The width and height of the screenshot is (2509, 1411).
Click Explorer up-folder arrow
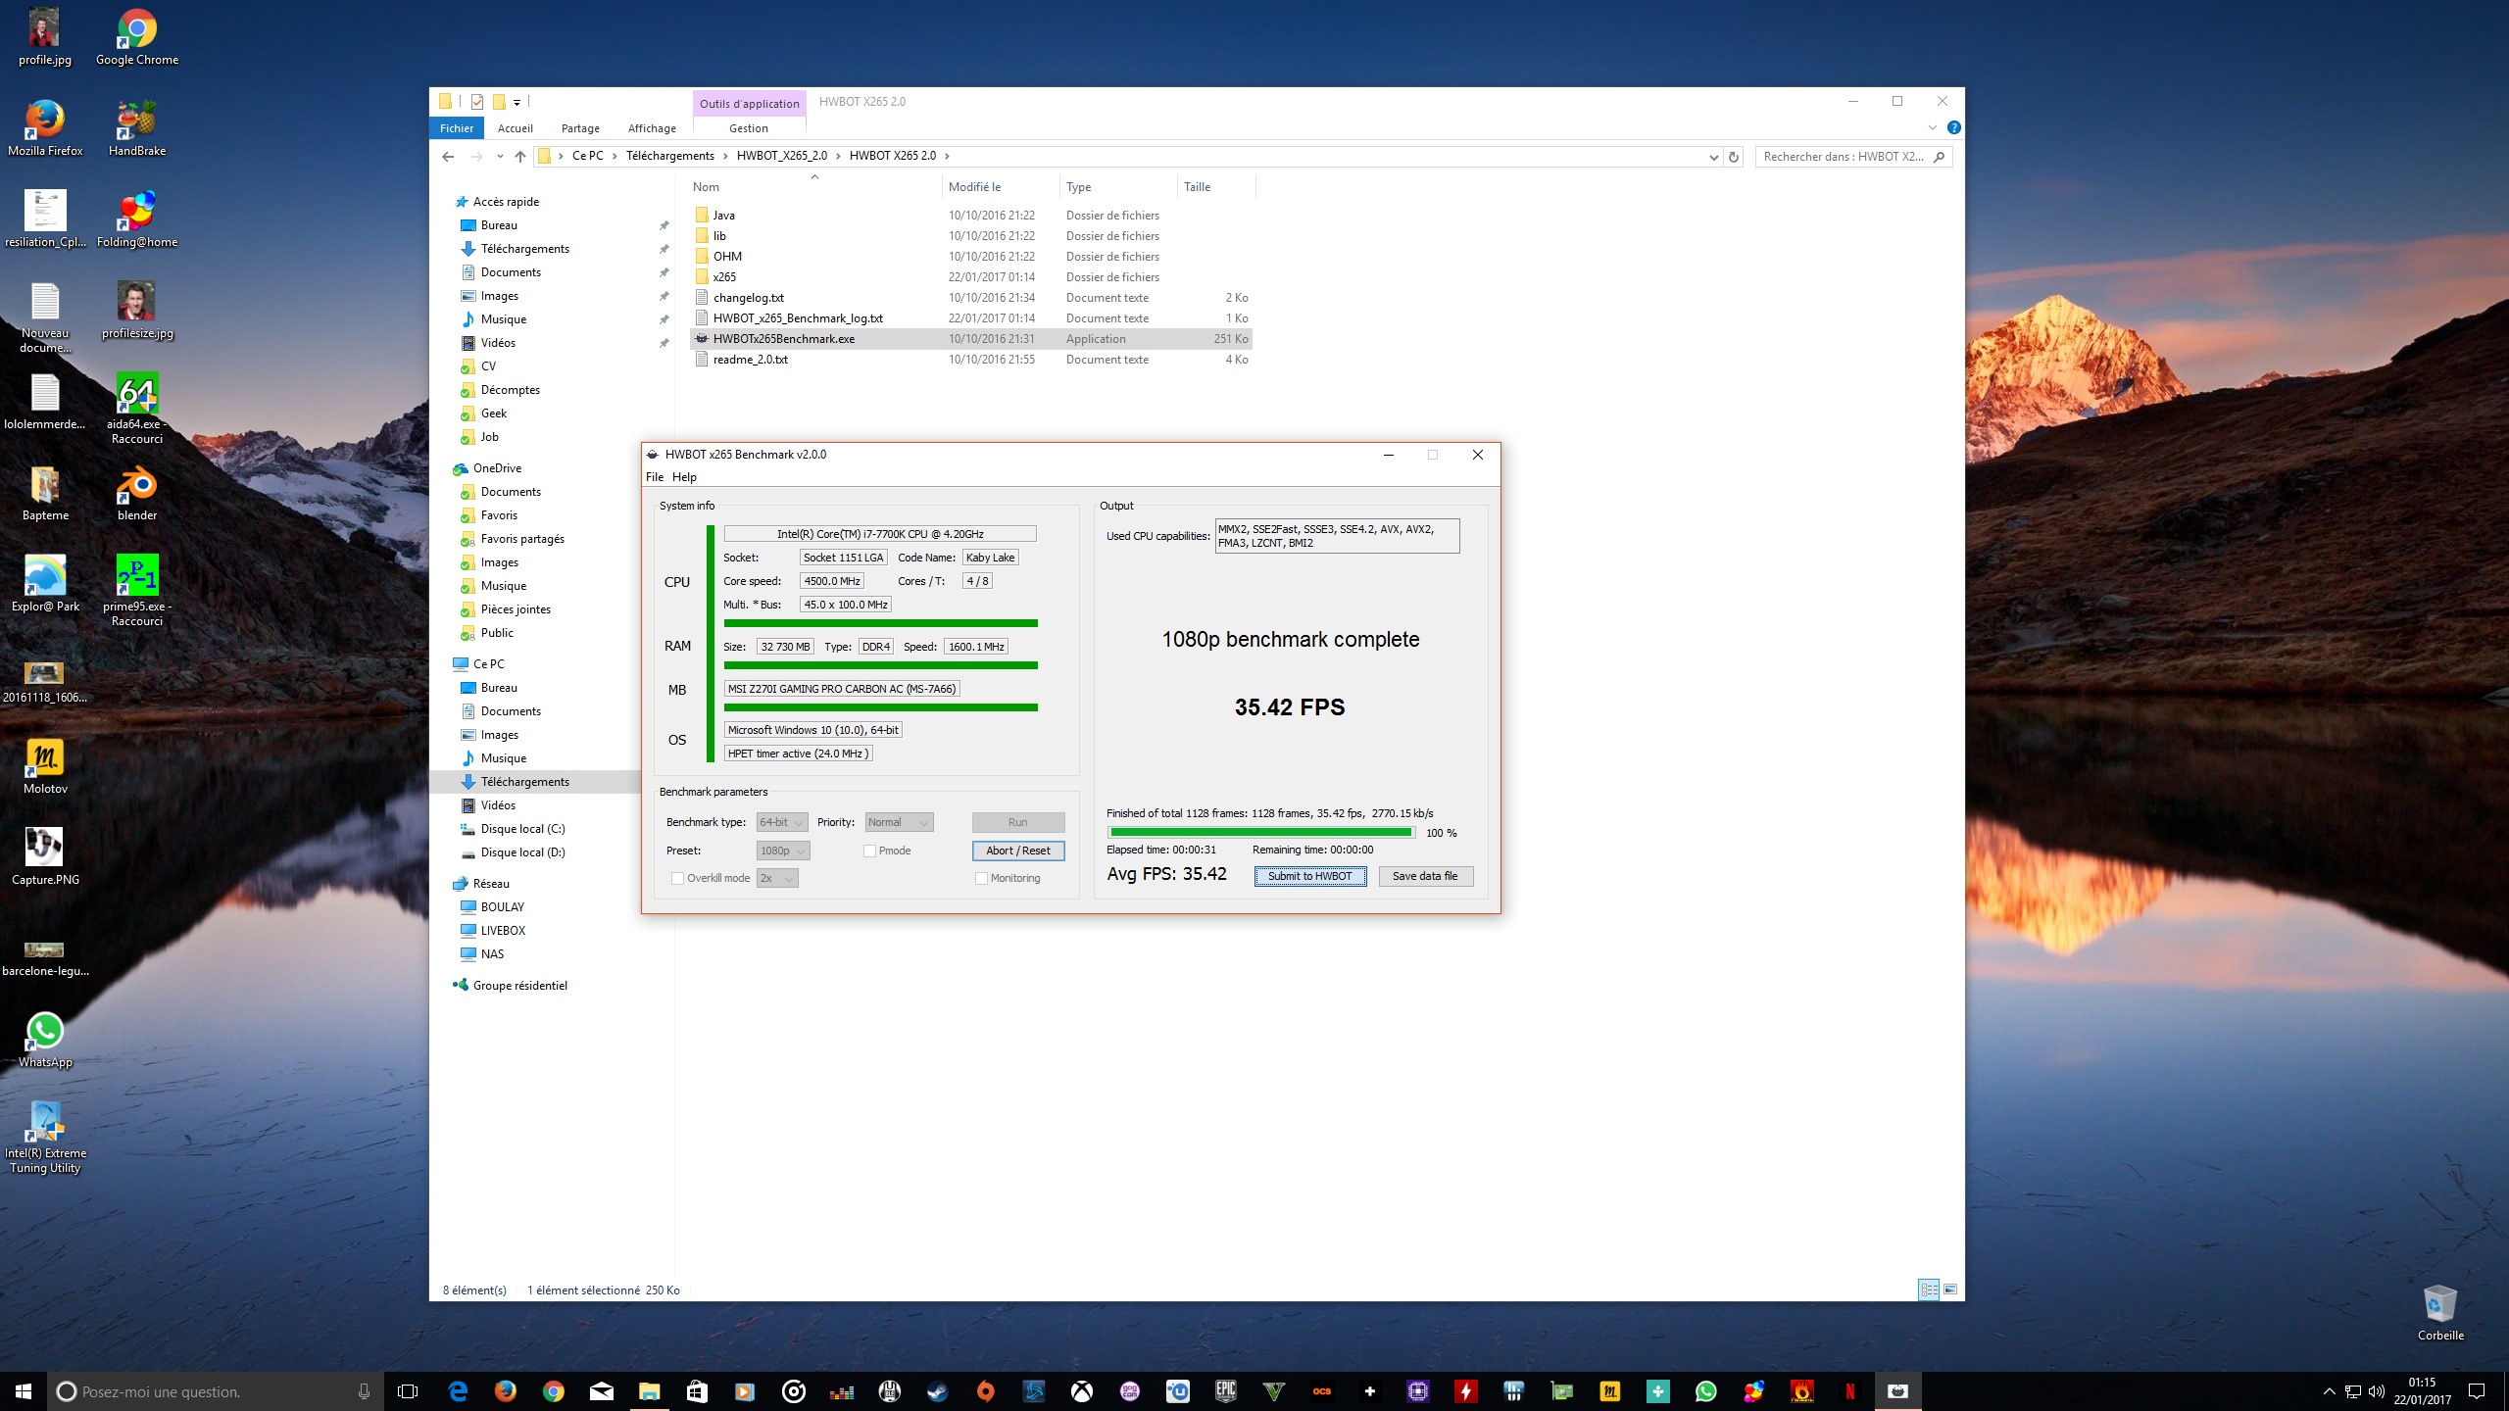(x=520, y=157)
